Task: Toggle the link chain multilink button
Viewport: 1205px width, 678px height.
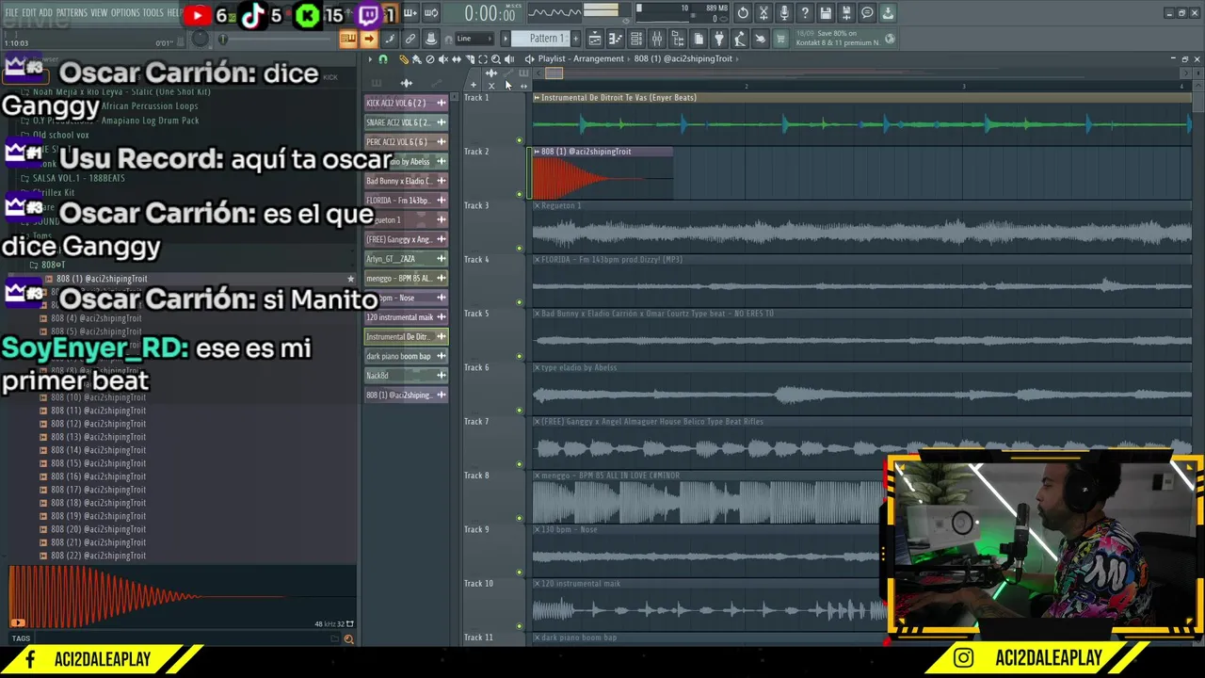Action: [x=410, y=39]
